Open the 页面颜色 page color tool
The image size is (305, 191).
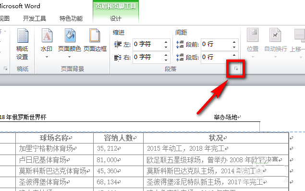tap(70, 36)
